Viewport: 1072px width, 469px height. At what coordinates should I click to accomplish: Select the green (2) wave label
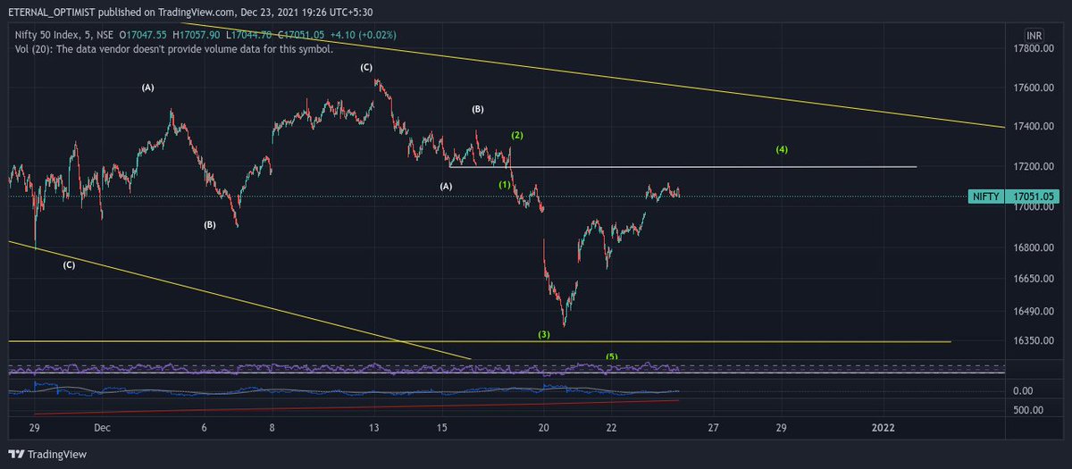coord(517,135)
